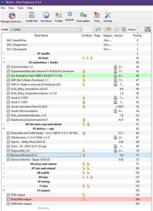
Task: Sort by Priority column header
Action: (x=137, y=35)
